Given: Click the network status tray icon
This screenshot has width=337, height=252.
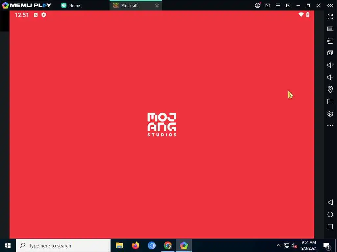Looking at the screenshot, I should (287, 245).
